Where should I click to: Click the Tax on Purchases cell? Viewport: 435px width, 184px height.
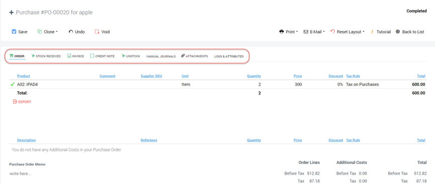coord(362,84)
